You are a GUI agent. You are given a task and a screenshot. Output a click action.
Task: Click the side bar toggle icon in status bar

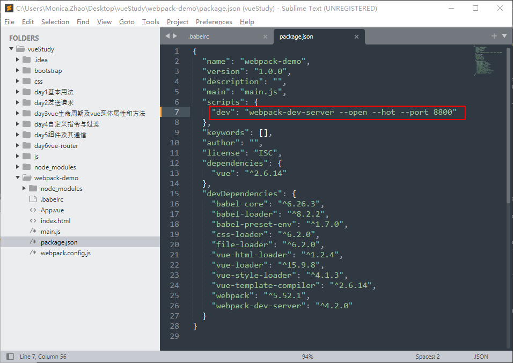(x=10, y=357)
